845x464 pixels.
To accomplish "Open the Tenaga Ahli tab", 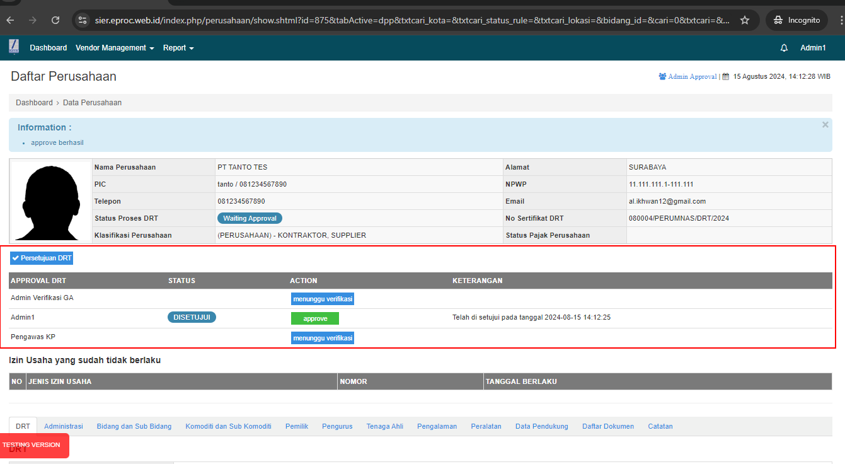I will tap(384, 426).
